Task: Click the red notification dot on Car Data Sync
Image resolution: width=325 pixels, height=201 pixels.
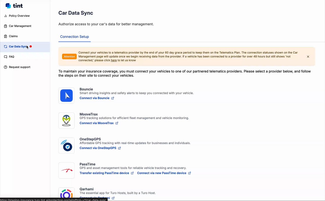Action: point(31,46)
